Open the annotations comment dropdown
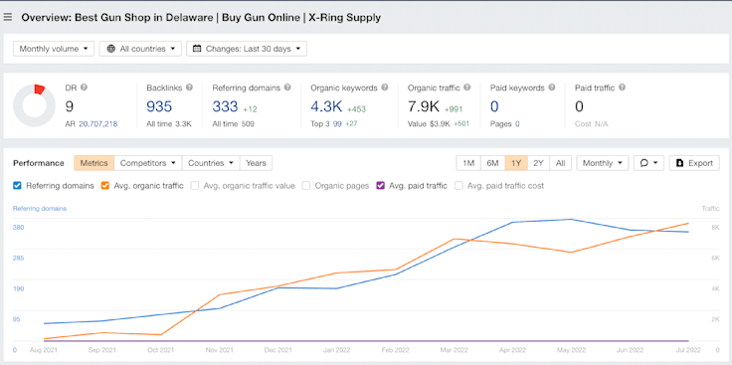 648,163
